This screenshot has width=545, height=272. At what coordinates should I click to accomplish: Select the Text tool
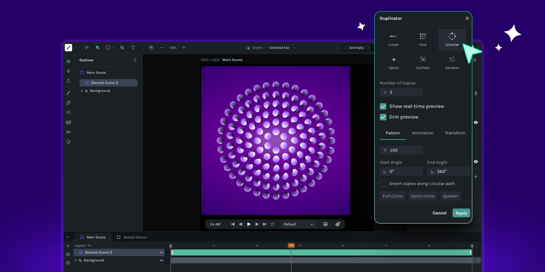[x=133, y=48]
